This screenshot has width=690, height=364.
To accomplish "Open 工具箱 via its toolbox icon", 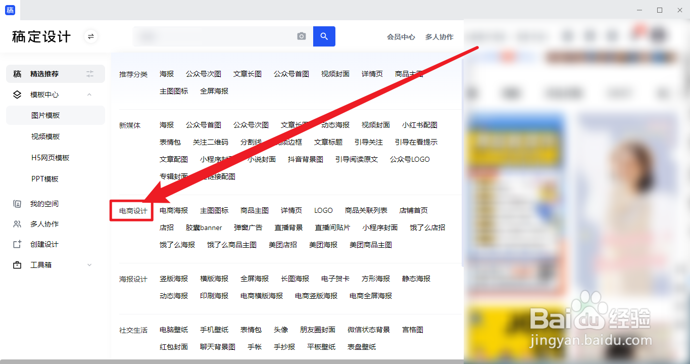I will point(17,264).
